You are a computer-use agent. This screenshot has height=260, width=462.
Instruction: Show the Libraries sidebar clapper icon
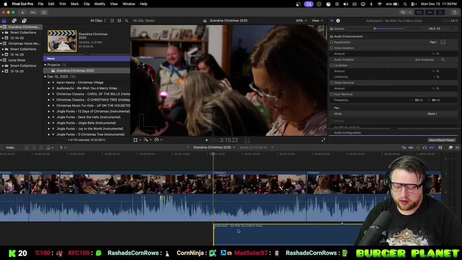pos(4,21)
